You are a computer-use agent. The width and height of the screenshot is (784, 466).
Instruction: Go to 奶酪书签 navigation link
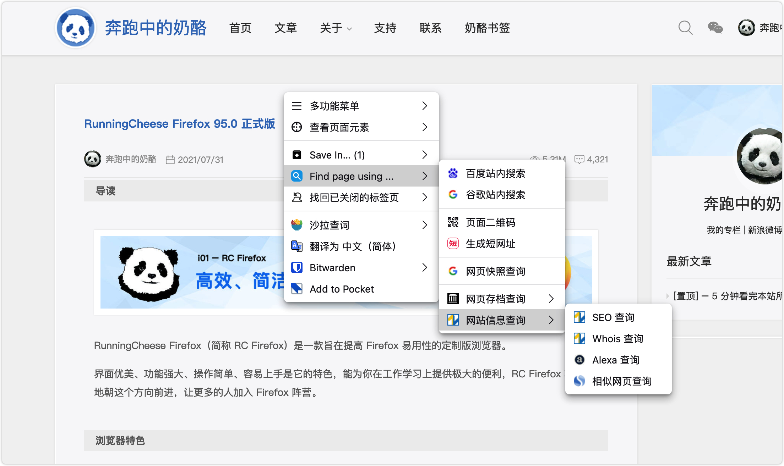487,28
